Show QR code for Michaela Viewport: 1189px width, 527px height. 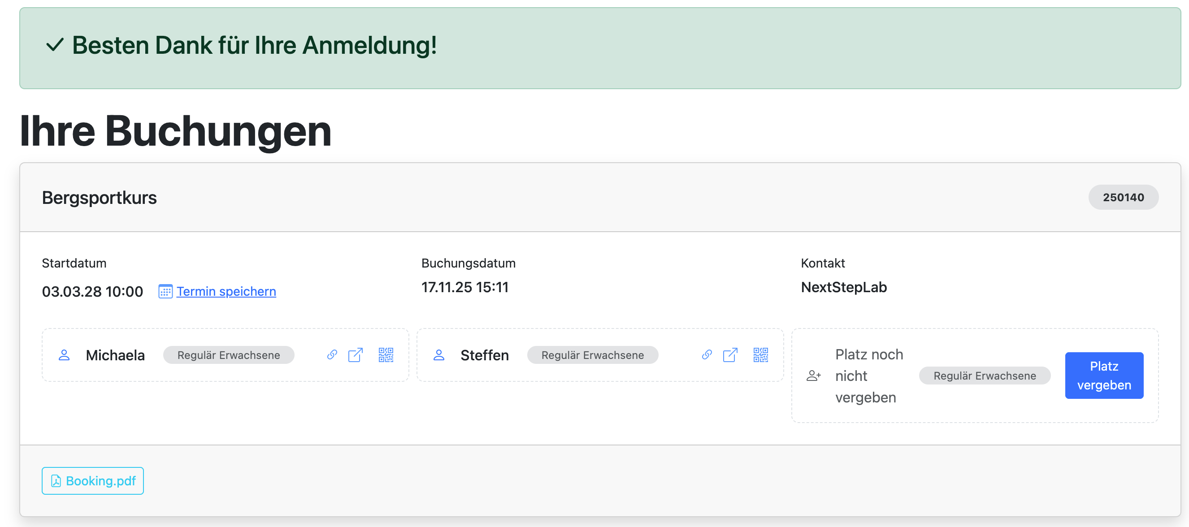tap(386, 354)
